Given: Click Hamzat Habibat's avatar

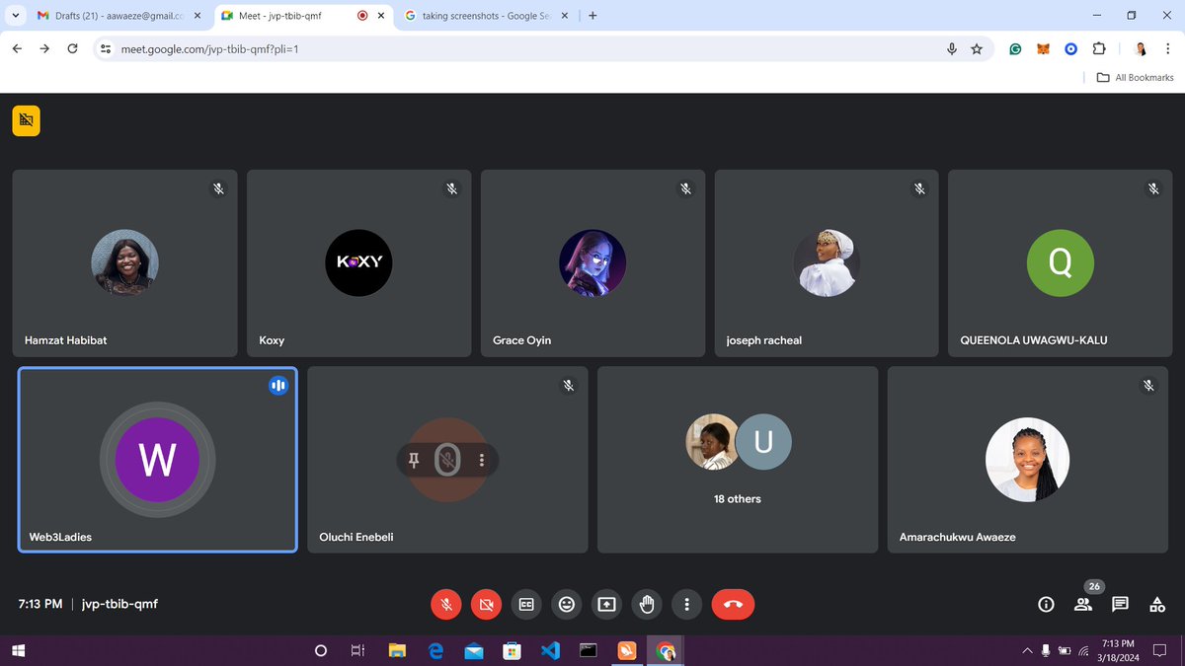Looking at the screenshot, I should (x=125, y=262).
